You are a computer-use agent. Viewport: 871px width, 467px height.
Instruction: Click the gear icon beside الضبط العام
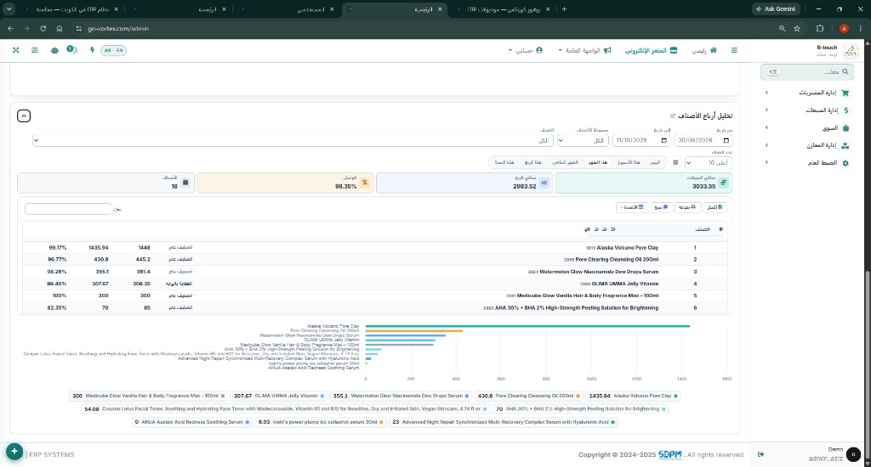tap(845, 163)
